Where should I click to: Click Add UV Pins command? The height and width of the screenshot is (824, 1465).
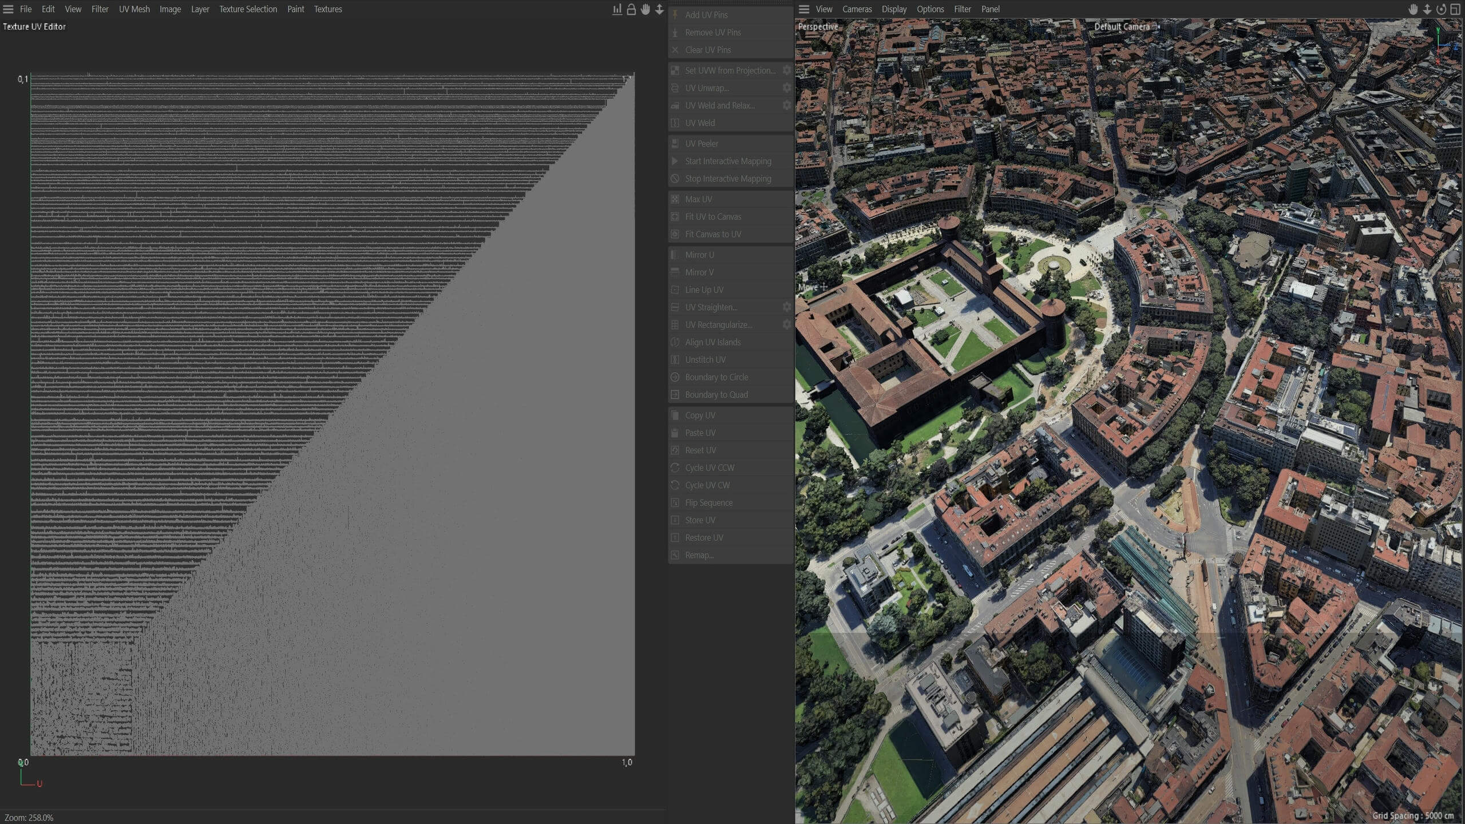(730, 15)
